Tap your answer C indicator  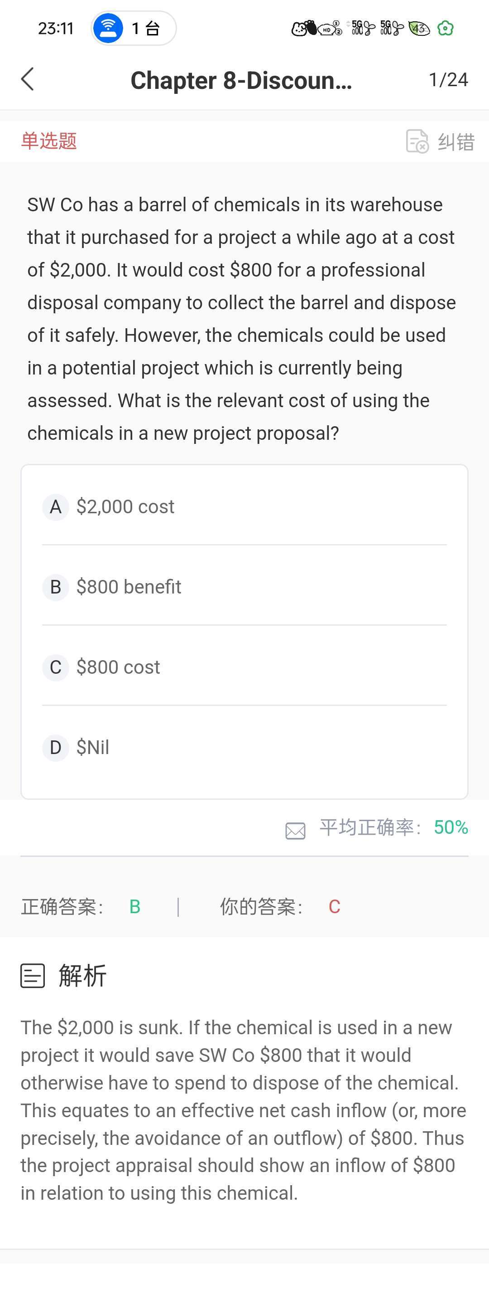[334, 907]
